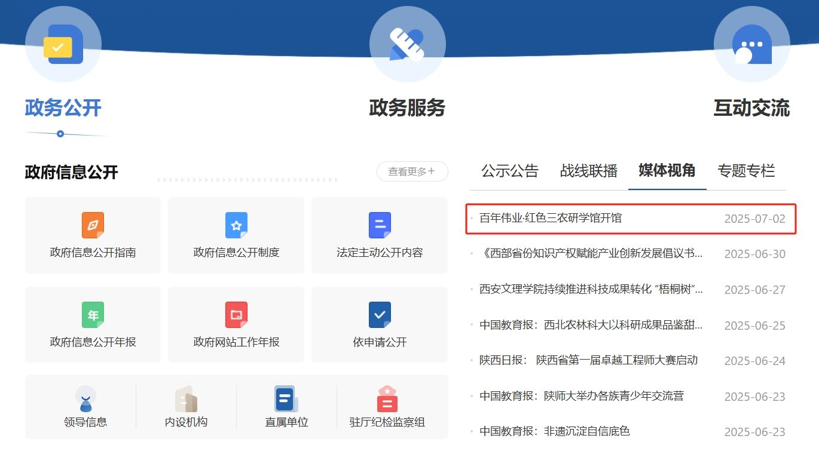
Task: Switch to the 专题专栏 tab
Action: 746,171
